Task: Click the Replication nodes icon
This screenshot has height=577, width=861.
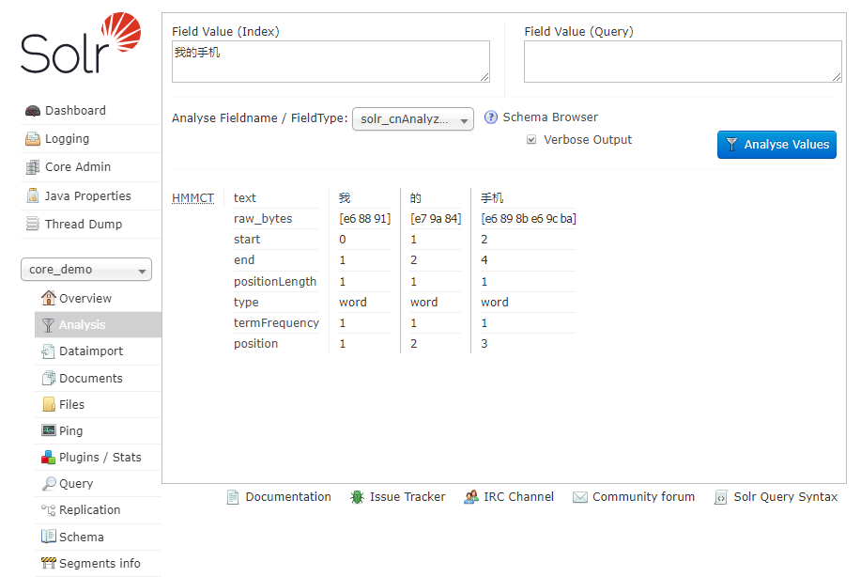Action: pos(48,510)
